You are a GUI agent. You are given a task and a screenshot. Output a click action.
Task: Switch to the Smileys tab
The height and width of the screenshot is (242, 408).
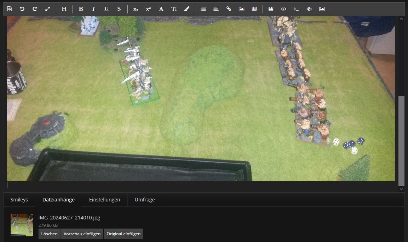coord(19,200)
